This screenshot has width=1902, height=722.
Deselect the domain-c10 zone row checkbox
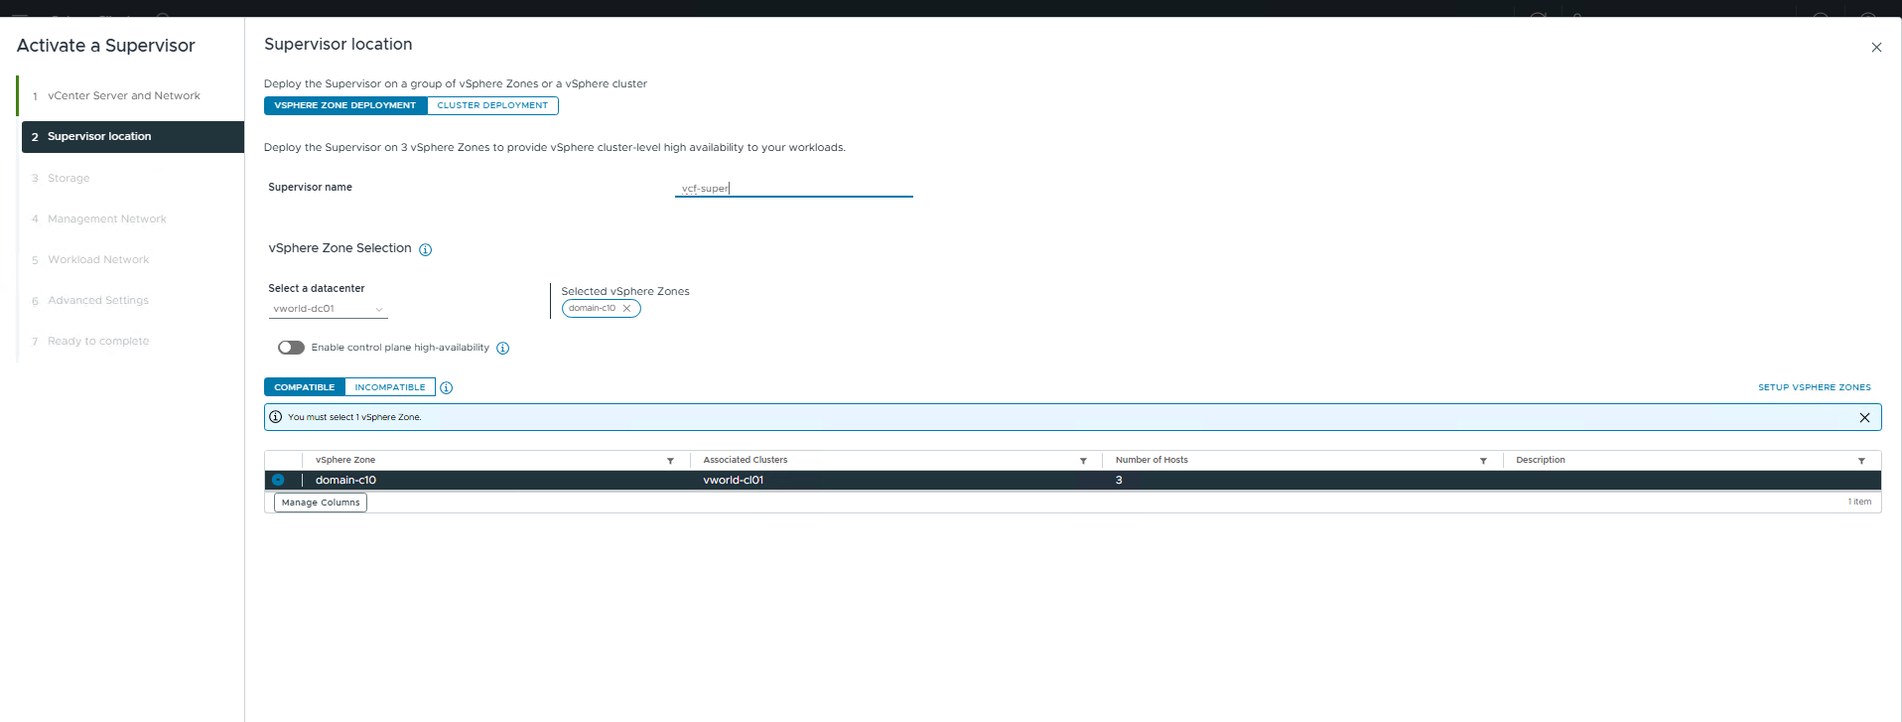click(x=278, y=481)
